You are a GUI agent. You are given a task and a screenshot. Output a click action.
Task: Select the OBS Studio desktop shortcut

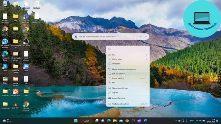pyautogui.click(x=26, y=42)
